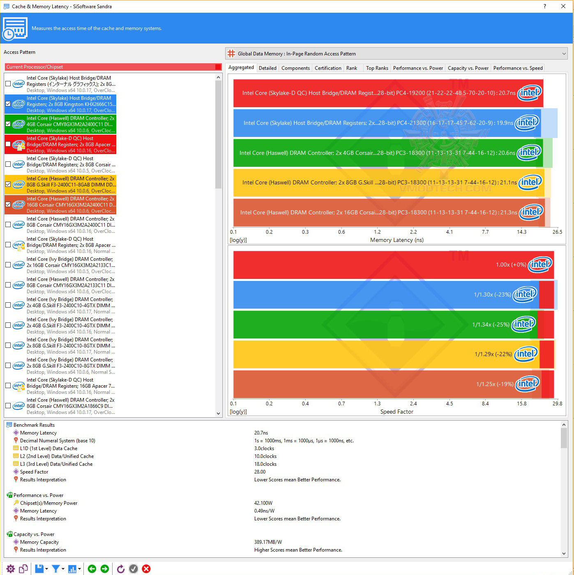The width and height of the screenshot is (574, 575).
Task: Open the Certification tab
Action: coord(328,68)
